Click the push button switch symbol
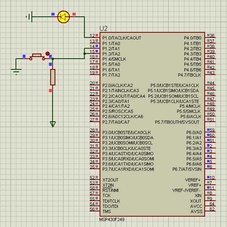Screen dimensions: 227x227 pos(37,57)
